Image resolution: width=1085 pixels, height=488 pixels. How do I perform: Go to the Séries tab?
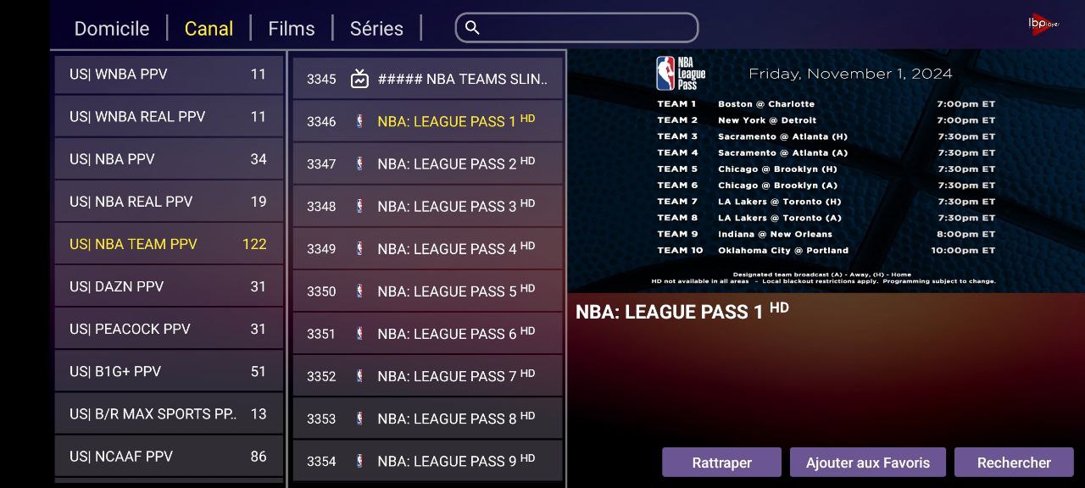pyautogui.click(x=376, y=28)
